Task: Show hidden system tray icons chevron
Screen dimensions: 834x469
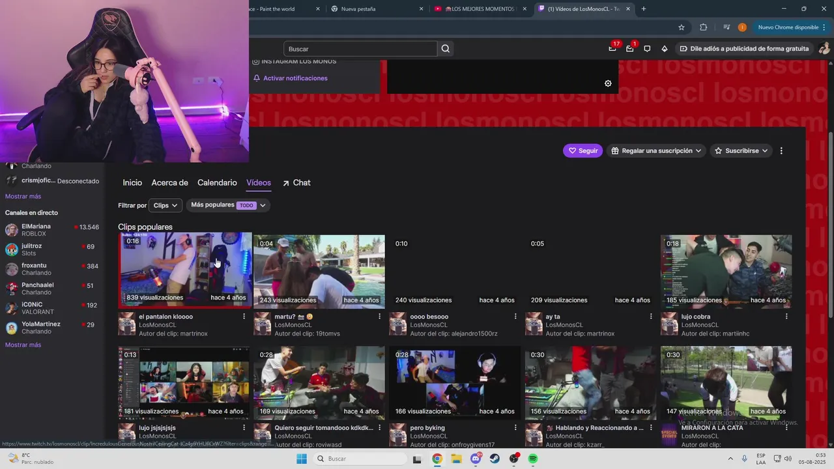Action: click(x=730, y=459)
